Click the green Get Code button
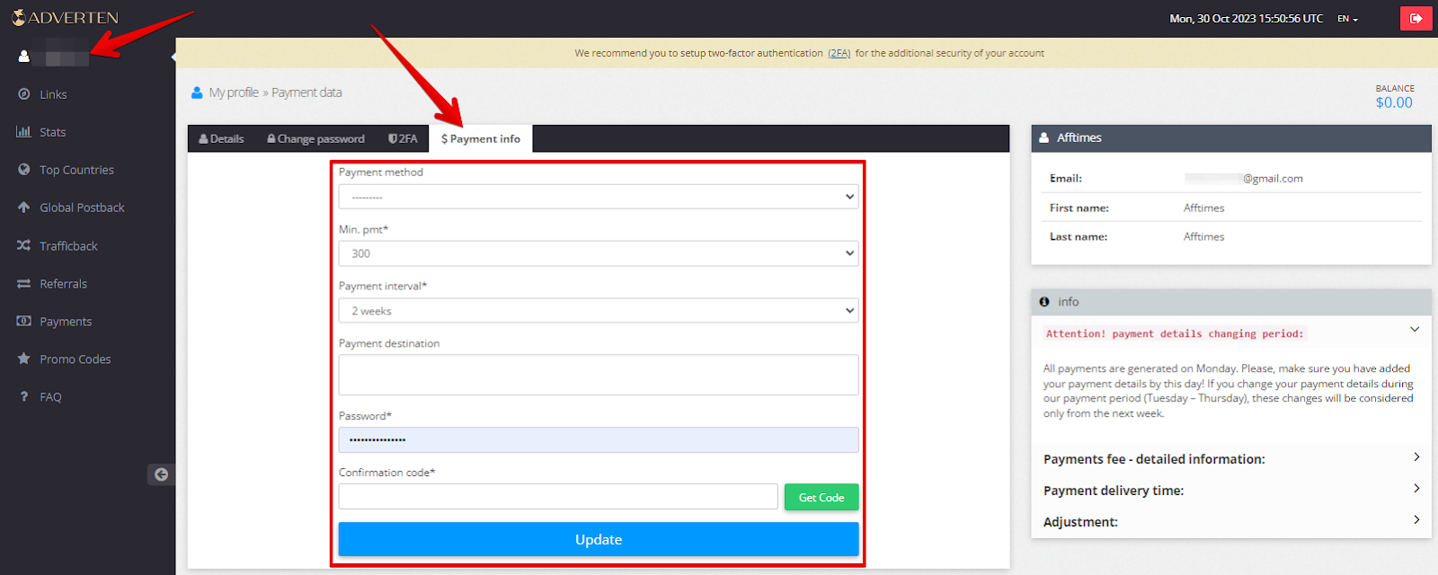1438x575 pixels. pyautogui.click(x=821, y=497)
